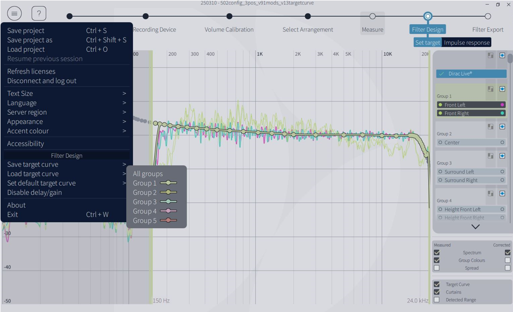Click the circle left of Center

tap(440, 143)
